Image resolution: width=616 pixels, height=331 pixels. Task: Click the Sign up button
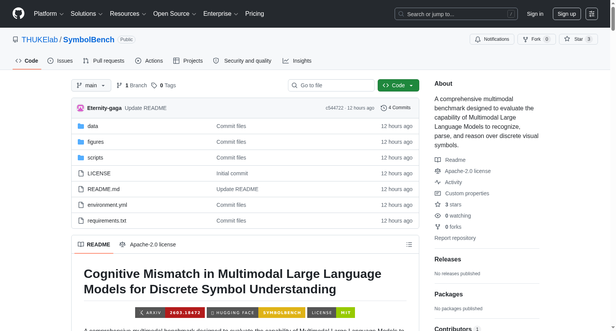point(567,14)
